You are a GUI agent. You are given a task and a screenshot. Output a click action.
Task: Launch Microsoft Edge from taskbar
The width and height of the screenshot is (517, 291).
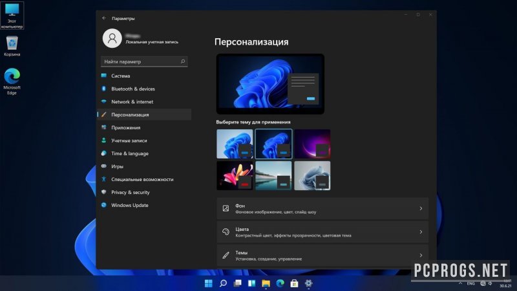pyautogui.click(x=280, y=283)
